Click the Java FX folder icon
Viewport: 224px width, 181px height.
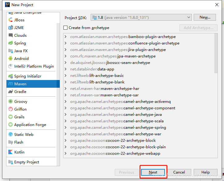point(11,51)
